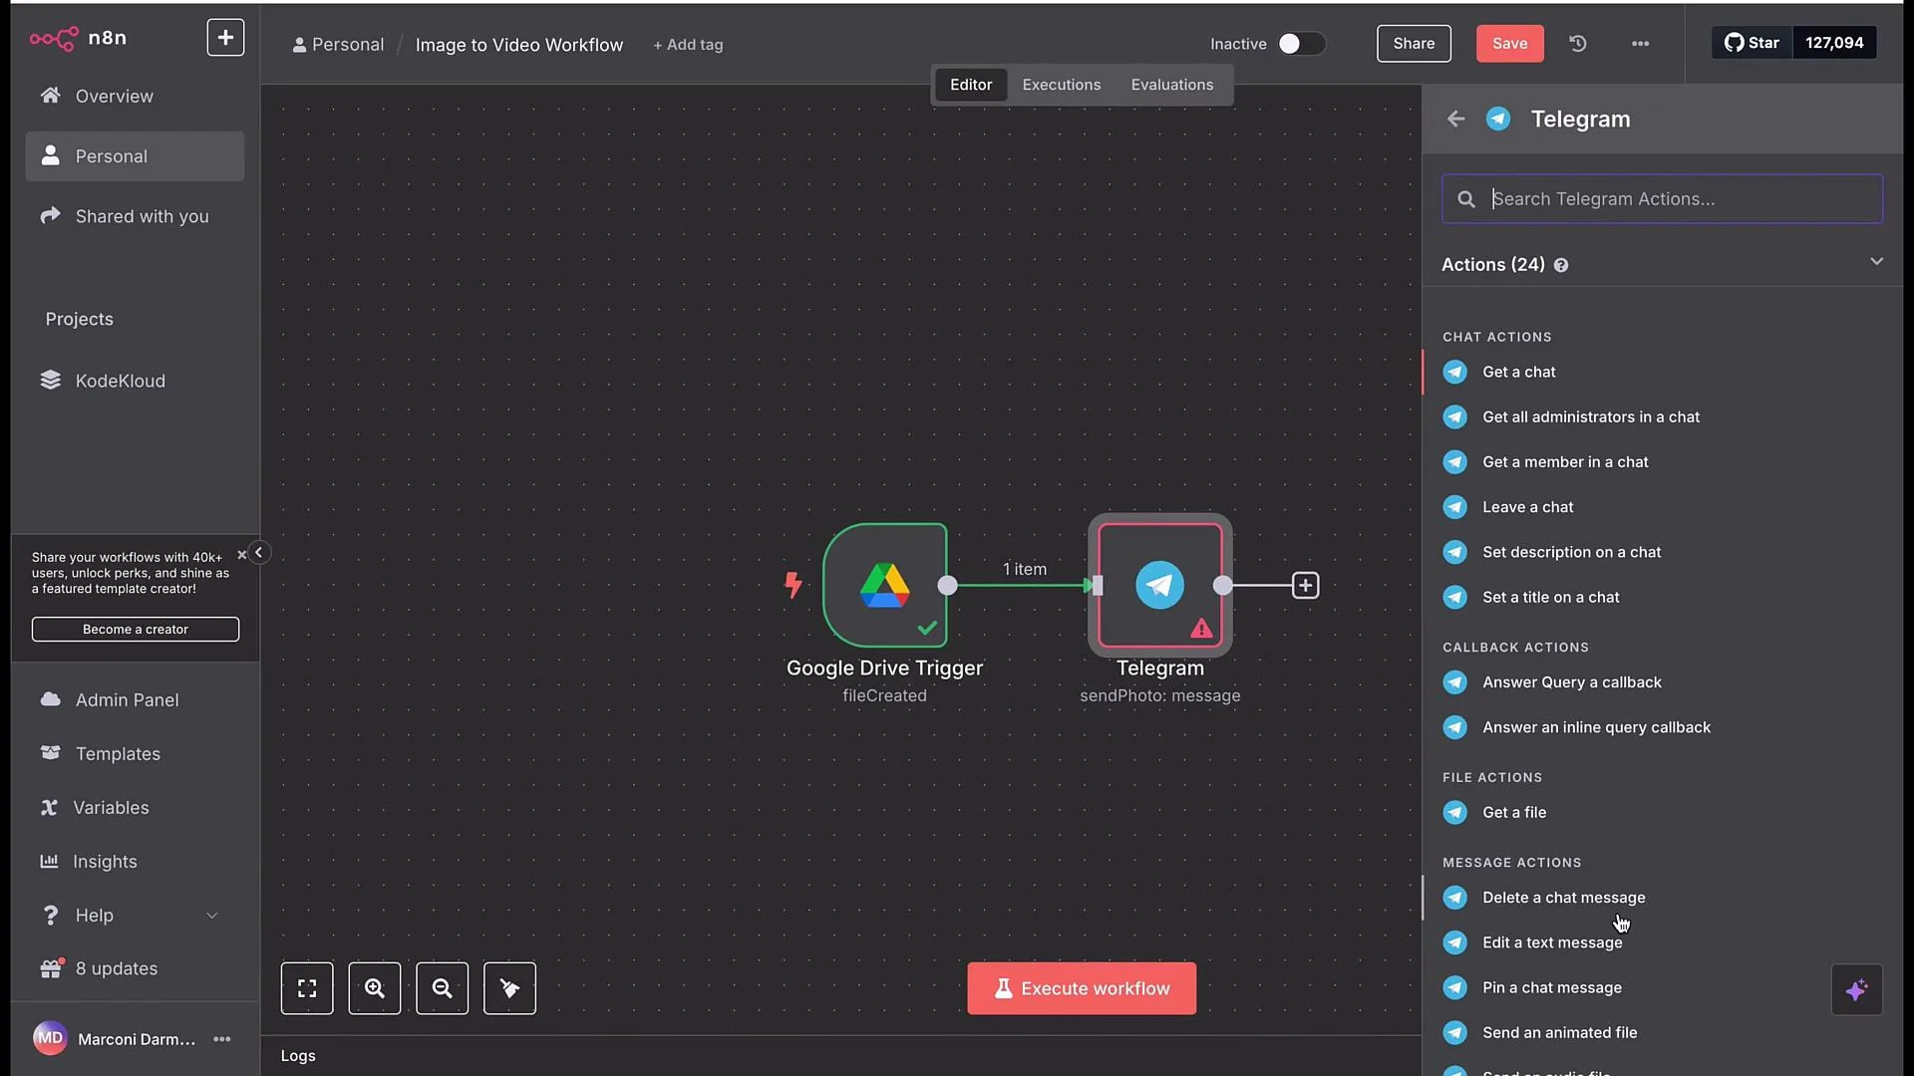Fit workflow to view
The image size is (1914, 1076).
click(307, 988)
